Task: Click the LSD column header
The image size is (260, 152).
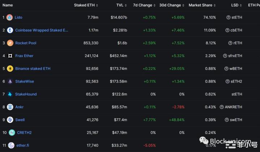Action: click(x=235, y=5)
